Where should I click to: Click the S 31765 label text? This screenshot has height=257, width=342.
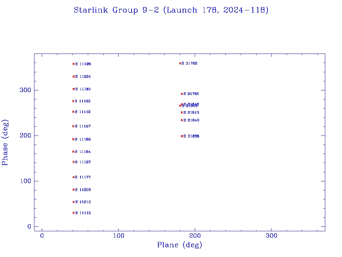click(191, 94)
